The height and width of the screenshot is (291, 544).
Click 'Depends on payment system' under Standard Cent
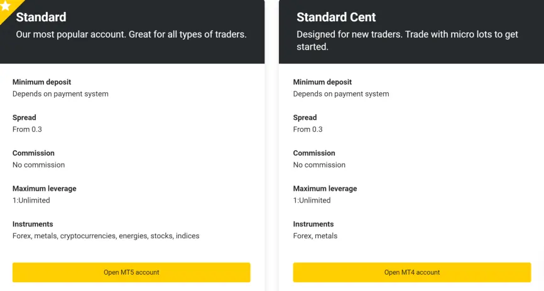(341, 94)
